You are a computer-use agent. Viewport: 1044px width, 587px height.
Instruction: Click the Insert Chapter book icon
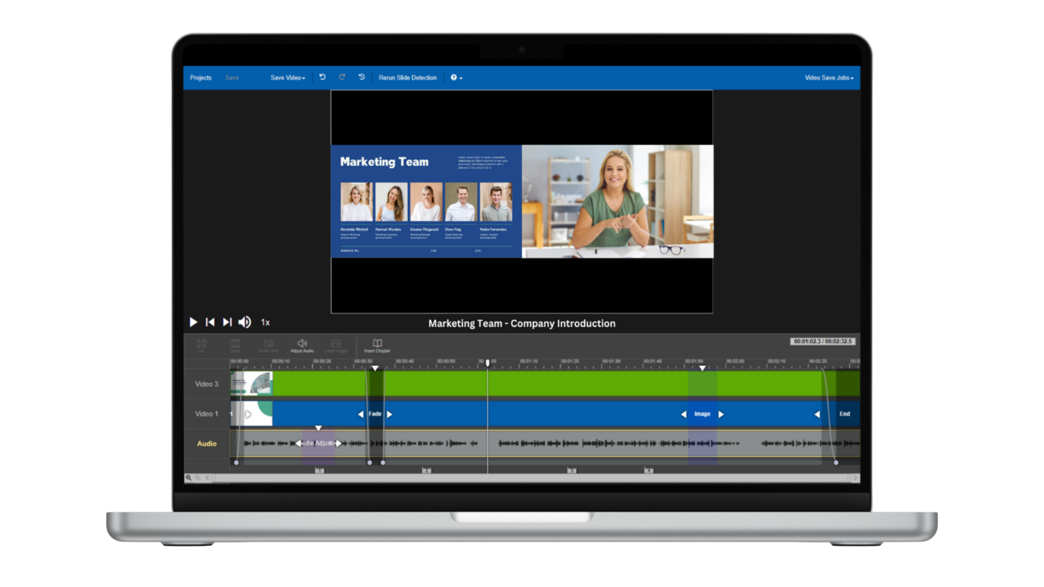click(x=377, y=345)
